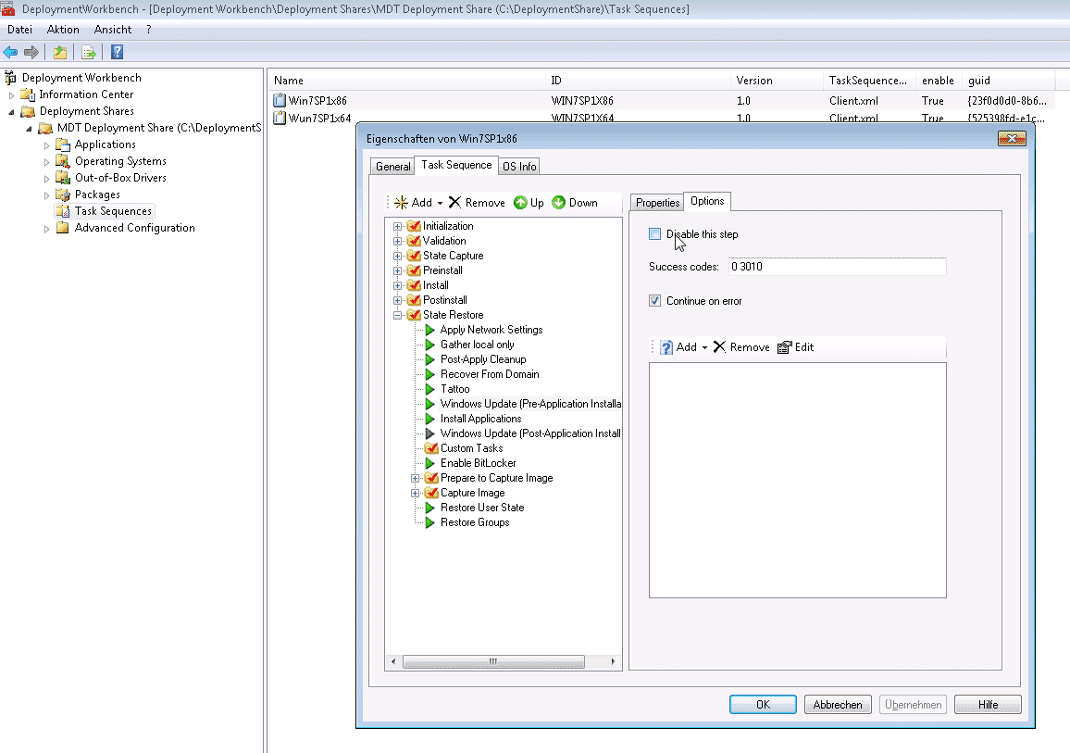Switch to the OS Info tab
1070x753 pixels.
point(519,167)
